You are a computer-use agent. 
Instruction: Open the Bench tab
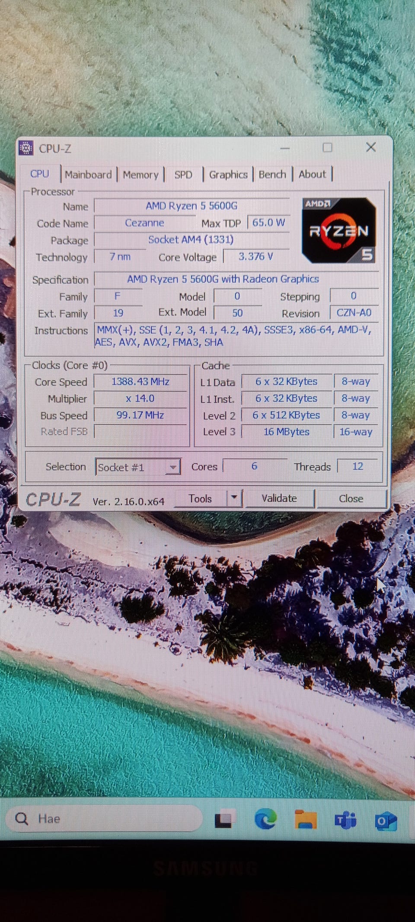click(272, 175)
